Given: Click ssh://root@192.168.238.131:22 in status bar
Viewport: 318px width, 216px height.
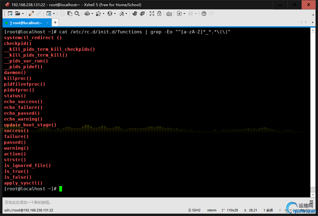Looking at the screenshot, I should [x=29, y=210].
